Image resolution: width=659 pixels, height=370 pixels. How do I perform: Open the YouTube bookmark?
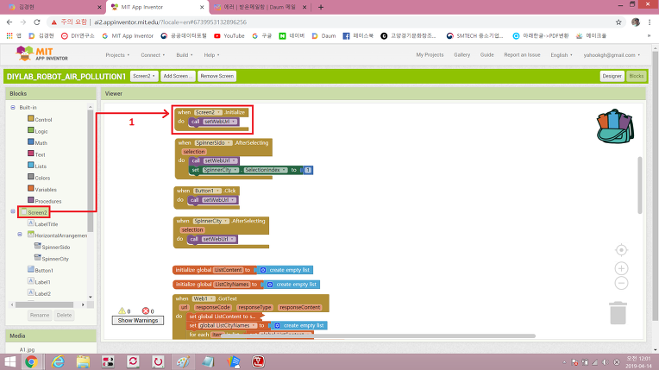[x=229, y=36]
